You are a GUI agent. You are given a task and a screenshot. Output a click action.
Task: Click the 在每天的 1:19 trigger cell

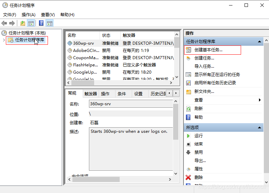tap(136, 51)
